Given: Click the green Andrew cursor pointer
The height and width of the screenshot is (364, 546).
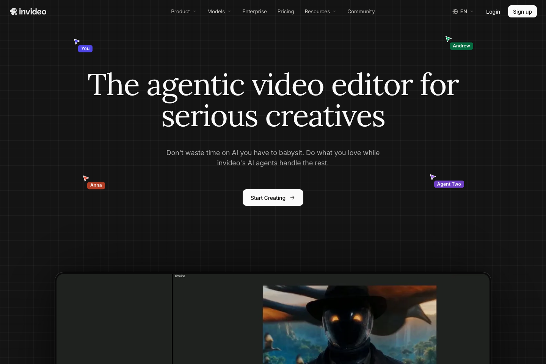Looking at the screenshot, I should [448, 39].
